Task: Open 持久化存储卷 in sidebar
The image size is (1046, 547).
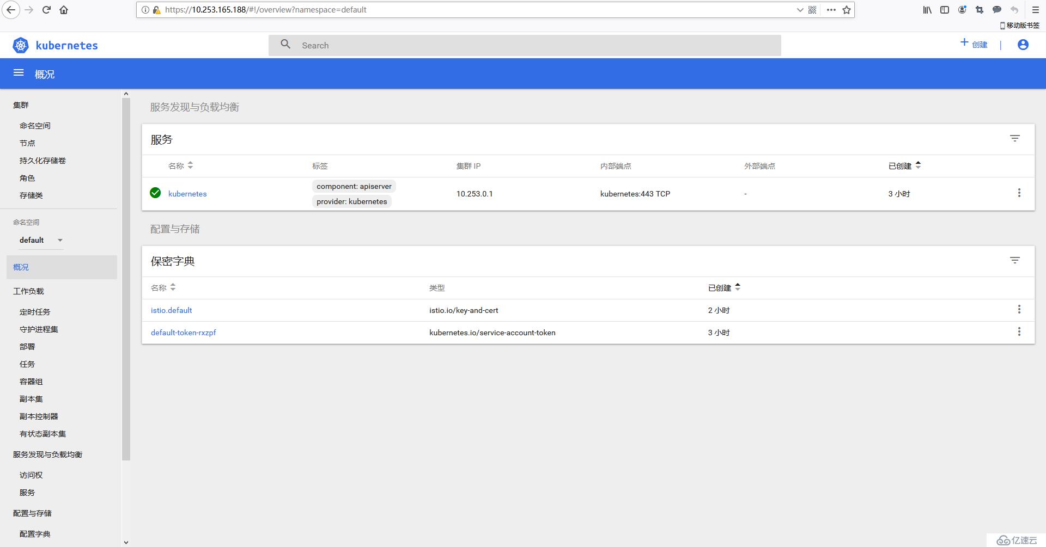Action: tap(42, 161)
